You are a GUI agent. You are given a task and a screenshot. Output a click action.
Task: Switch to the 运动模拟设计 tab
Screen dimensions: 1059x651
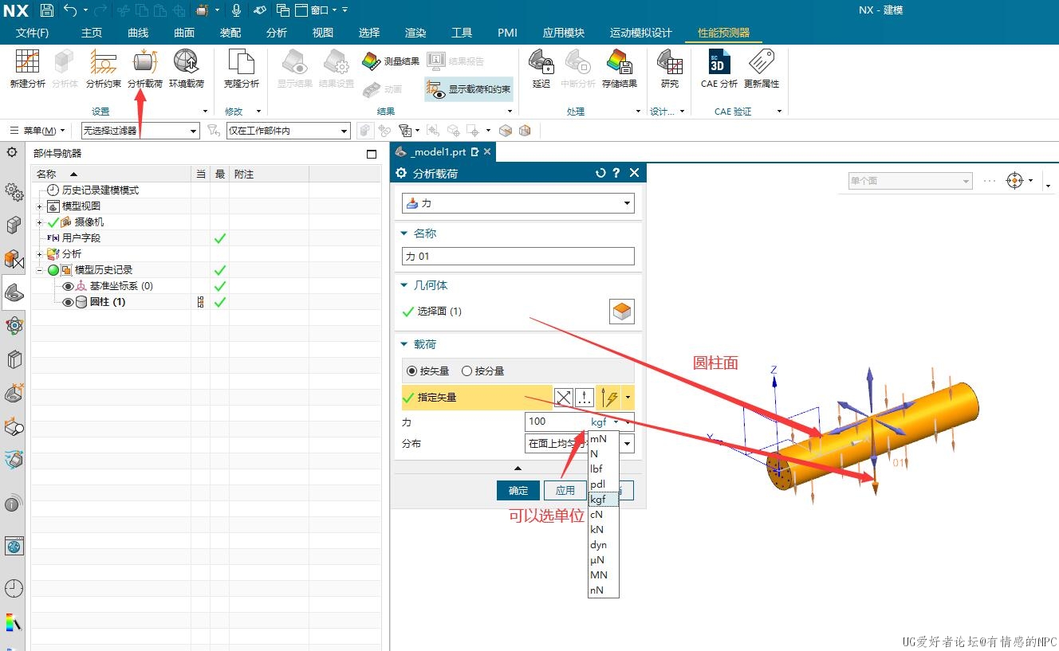(640, 33)
